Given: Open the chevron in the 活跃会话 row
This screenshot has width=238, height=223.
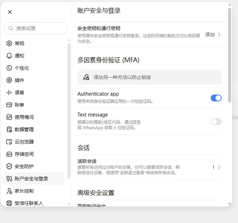Looking at the screenshot, I should 219,167.
